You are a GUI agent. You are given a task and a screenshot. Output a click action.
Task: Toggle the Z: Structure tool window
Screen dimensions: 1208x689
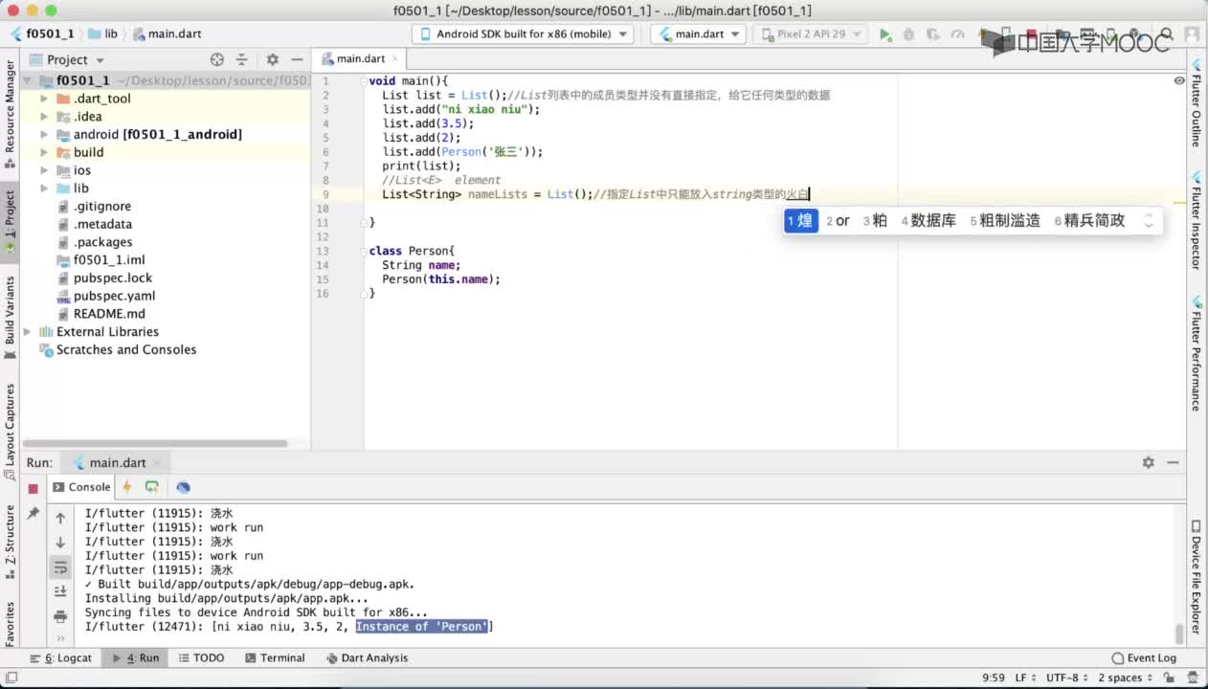point(11,542)
